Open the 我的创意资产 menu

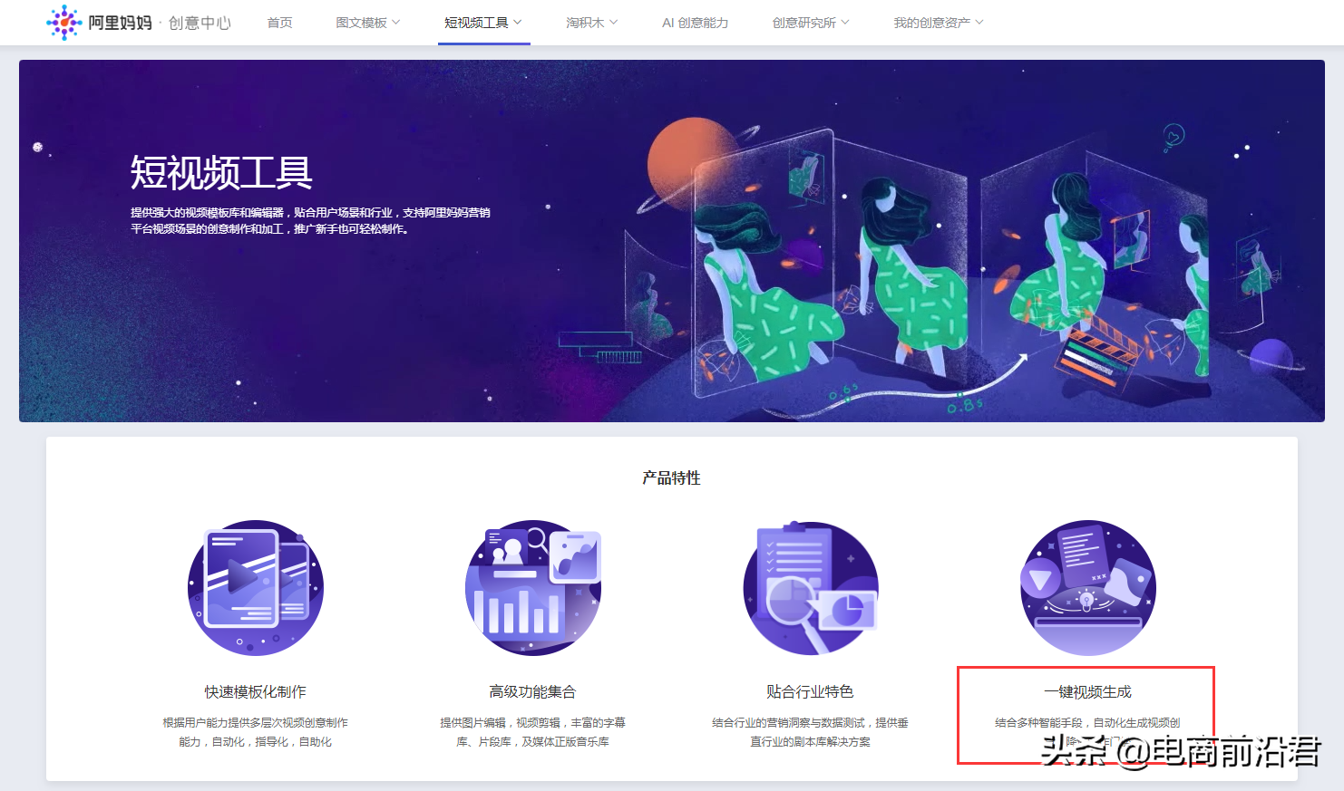(x=931, y=23)
